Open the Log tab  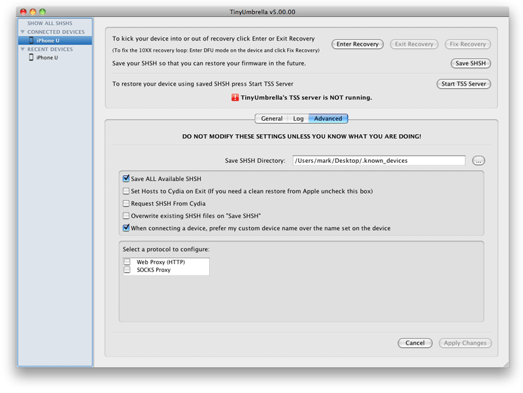tap(298, 118)
